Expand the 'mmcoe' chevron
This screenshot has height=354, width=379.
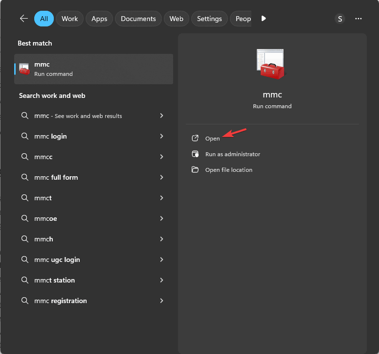tap(161, 218)
